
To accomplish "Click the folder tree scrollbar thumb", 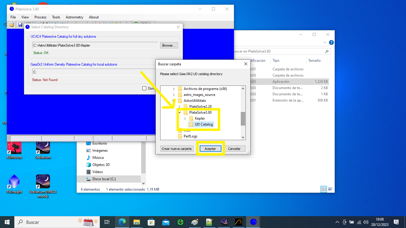I will click(x=243, y=118).
